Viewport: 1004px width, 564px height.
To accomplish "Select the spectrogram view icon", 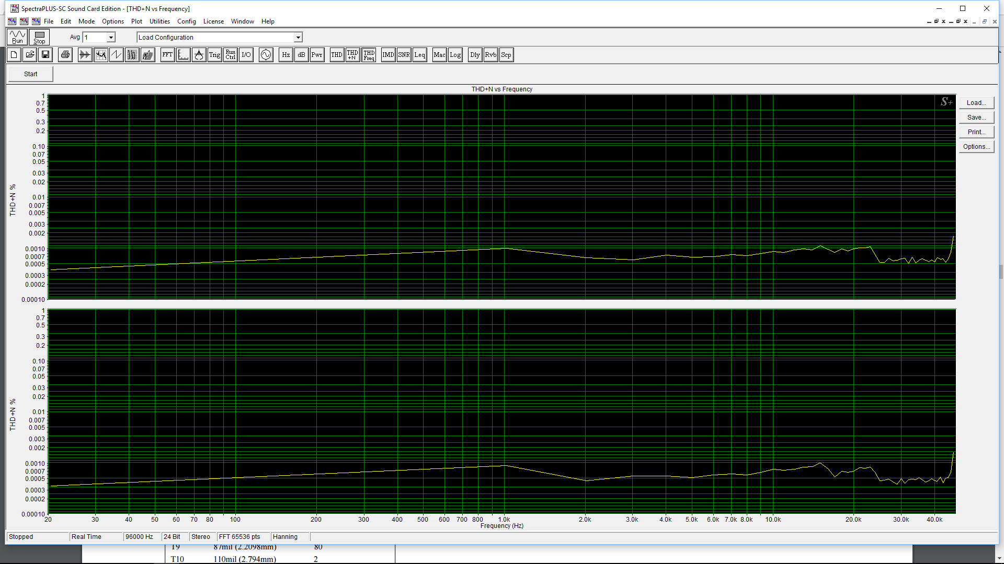I will (x=132, y=55).
